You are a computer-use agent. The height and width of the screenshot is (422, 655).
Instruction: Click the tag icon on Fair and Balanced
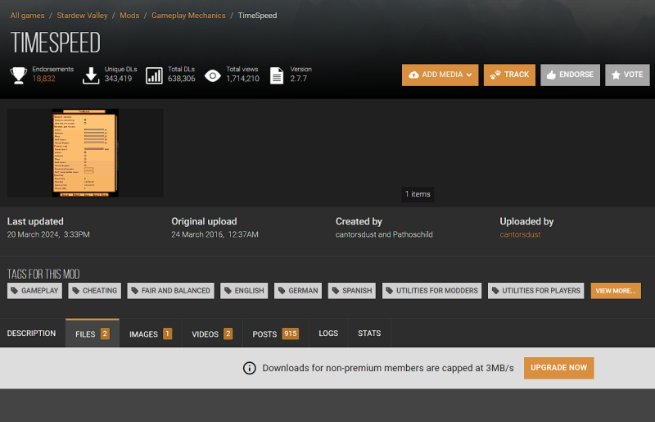pyautogui.click(x=134, y=291)
